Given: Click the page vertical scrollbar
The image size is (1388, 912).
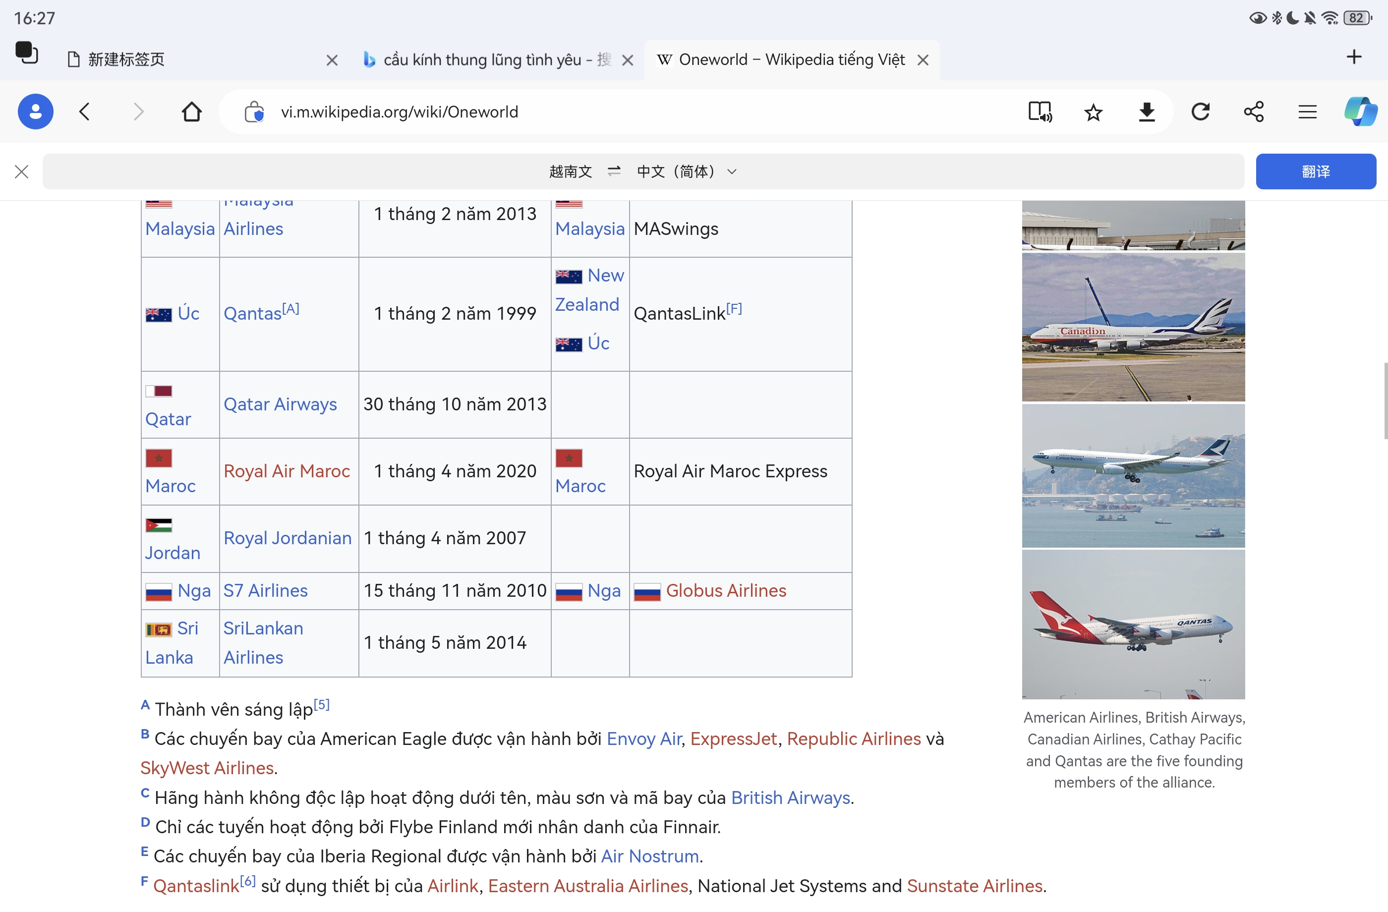Looking at the screenshot, I should click(x=1385, y=400).
